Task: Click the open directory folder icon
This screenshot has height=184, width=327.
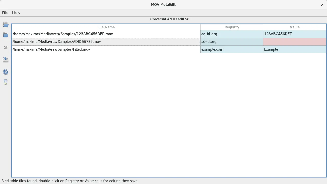Action: 6,35
